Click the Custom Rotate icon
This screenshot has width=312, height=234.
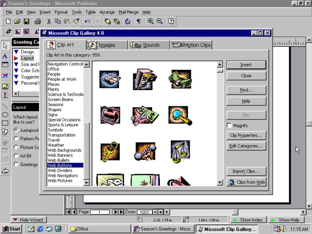click(128, 21)
